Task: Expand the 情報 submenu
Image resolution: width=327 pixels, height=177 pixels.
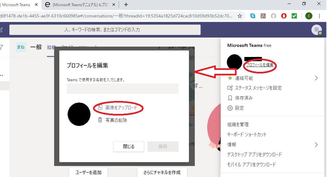Action: pos(316,145)
